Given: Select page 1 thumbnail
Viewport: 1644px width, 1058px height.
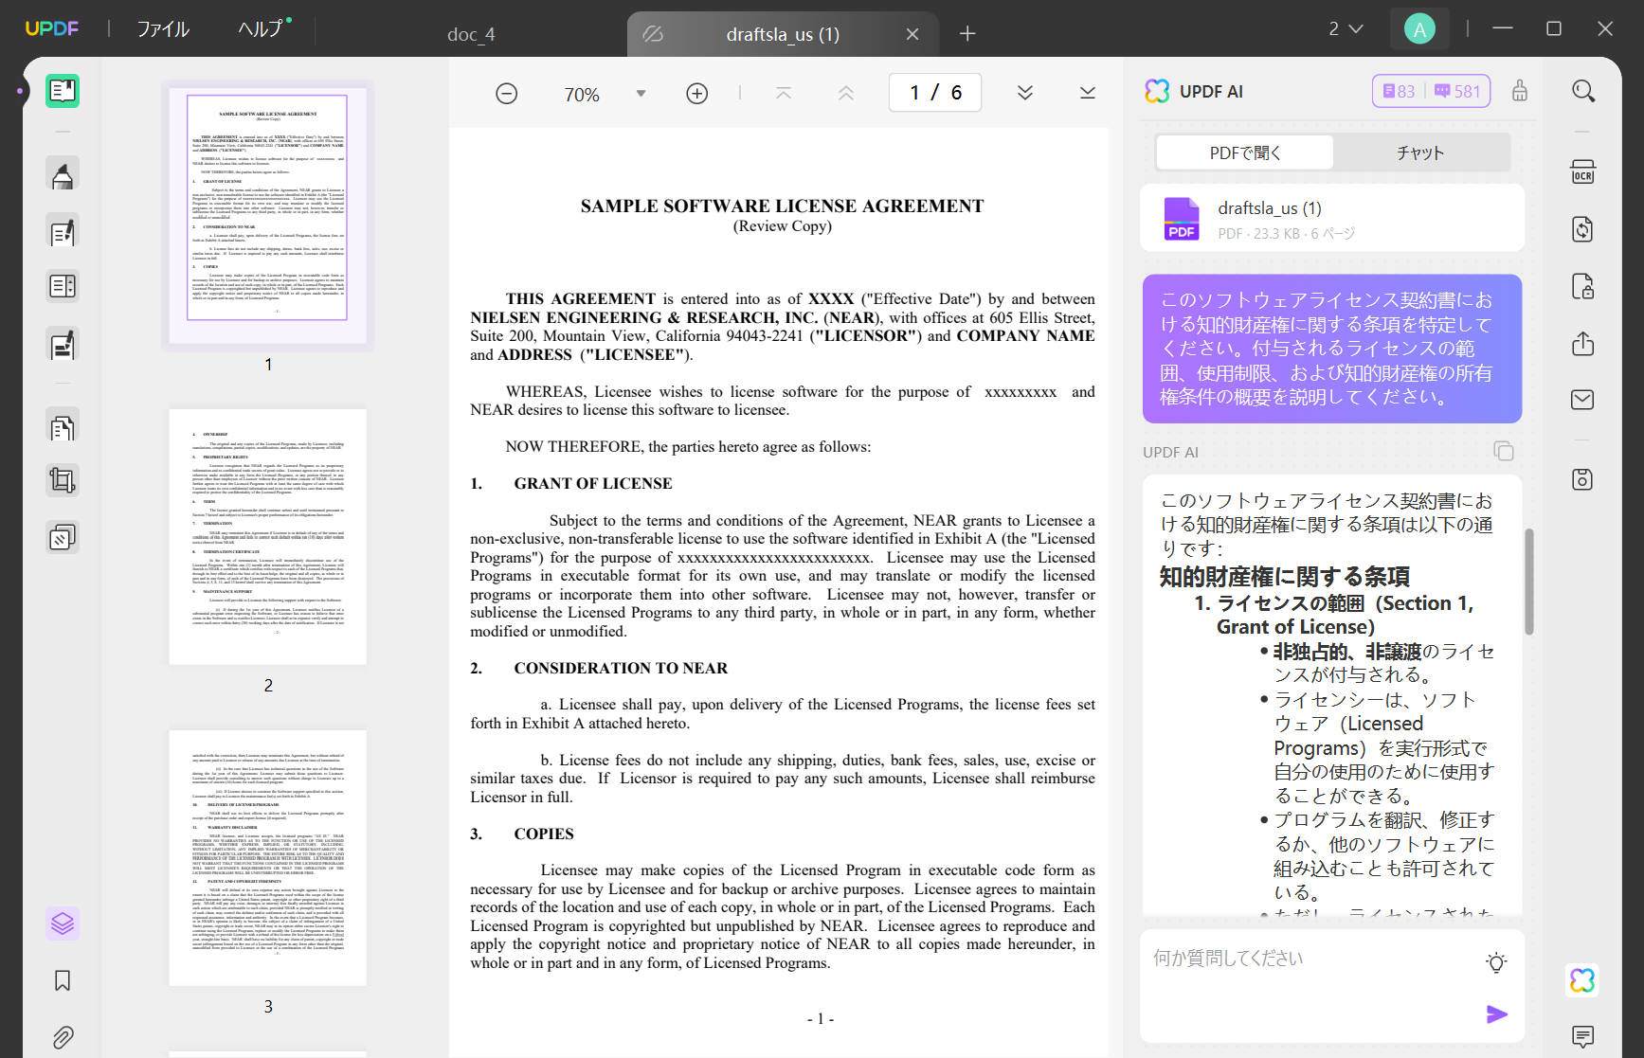Looking at the screenshot, I should tap(268, 217).
